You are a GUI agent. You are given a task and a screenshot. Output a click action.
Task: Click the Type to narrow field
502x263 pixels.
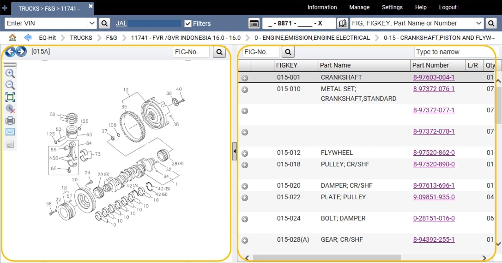tap(455, 52)
